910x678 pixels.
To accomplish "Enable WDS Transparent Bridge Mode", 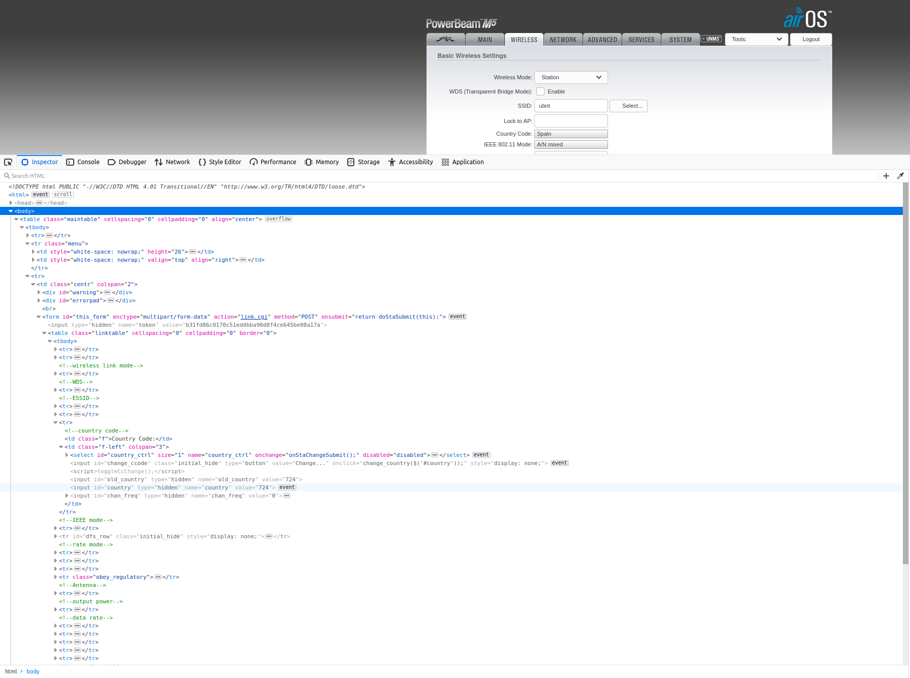I will tap(540, 91).
